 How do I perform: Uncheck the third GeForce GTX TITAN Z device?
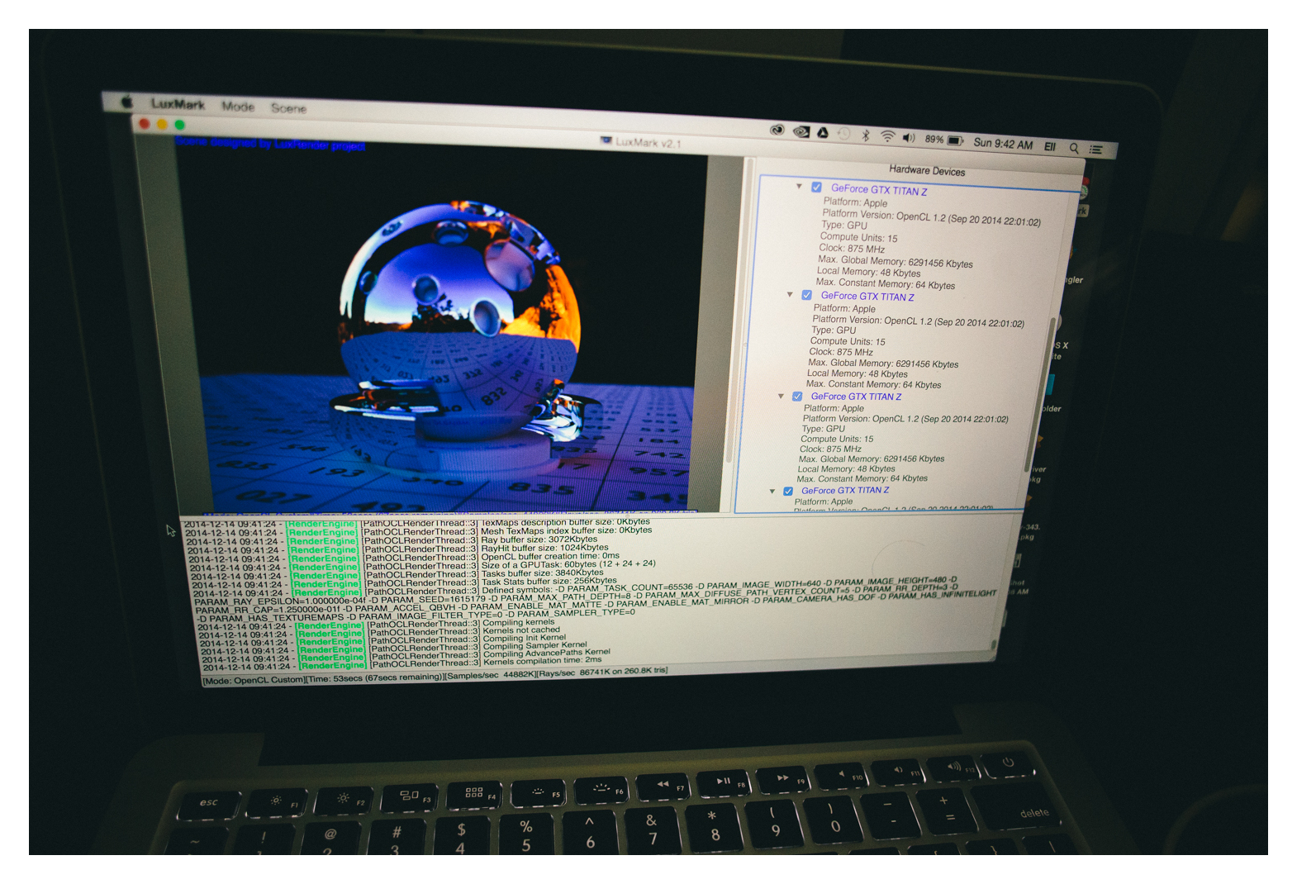(x=797, y=397)
